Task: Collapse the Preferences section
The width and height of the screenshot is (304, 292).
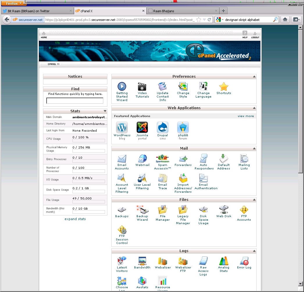Action: point(254,77)
